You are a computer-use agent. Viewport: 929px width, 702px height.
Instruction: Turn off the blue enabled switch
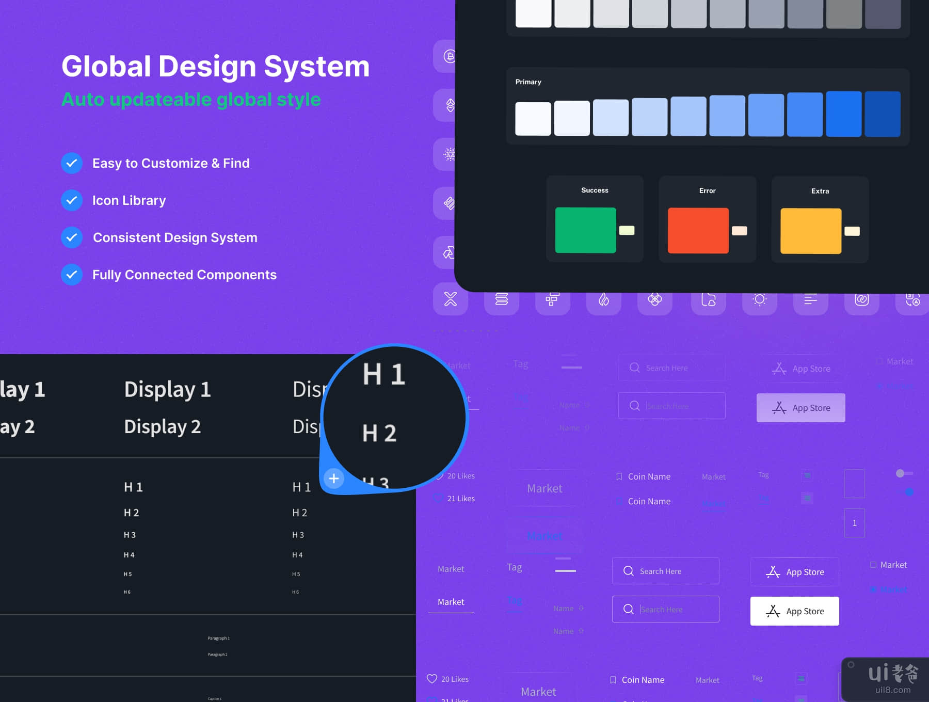tap(908, 492)
